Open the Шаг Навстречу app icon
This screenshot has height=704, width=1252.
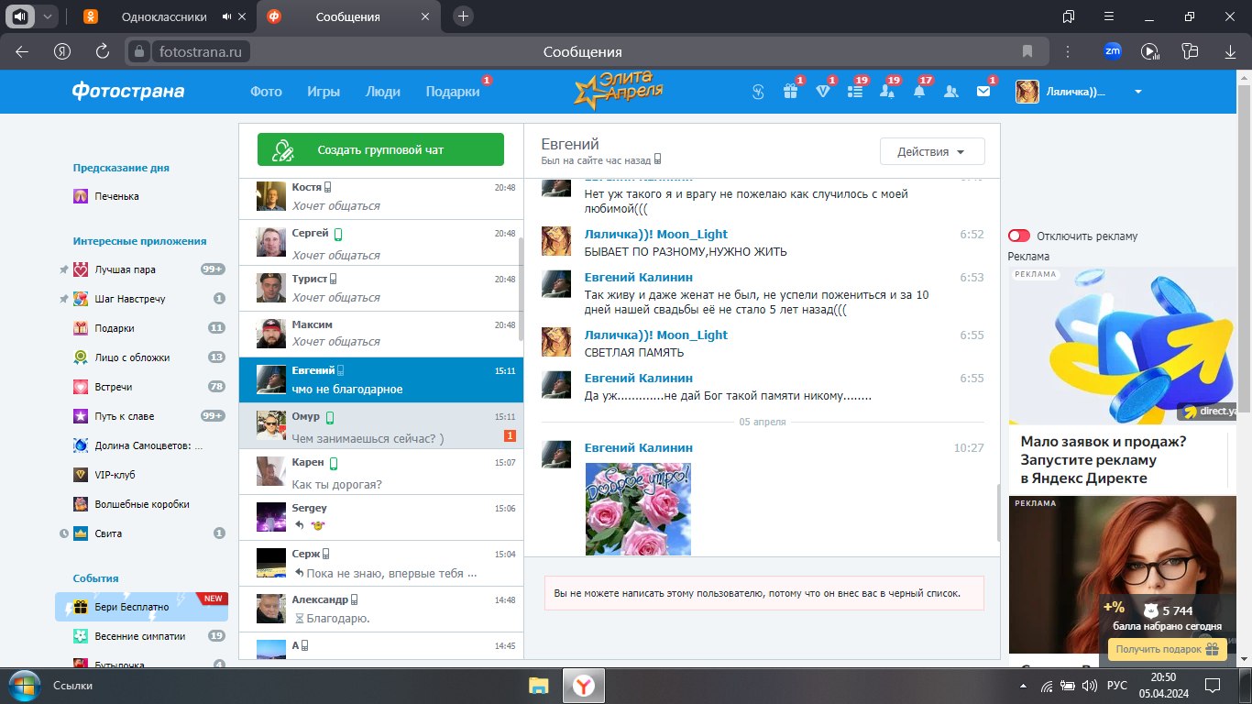[81, 299]
